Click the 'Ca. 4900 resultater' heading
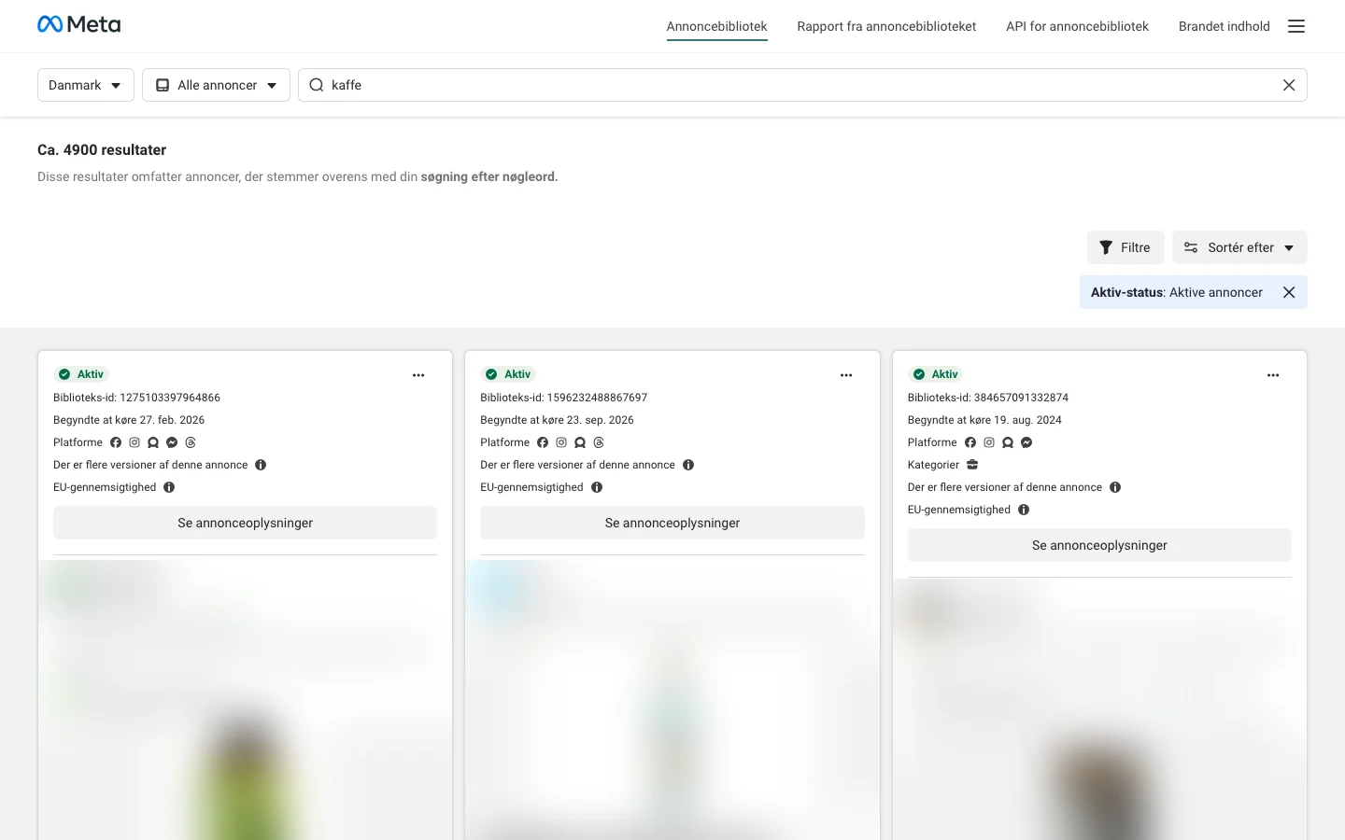1345x840 pixels. click(102, 149)
